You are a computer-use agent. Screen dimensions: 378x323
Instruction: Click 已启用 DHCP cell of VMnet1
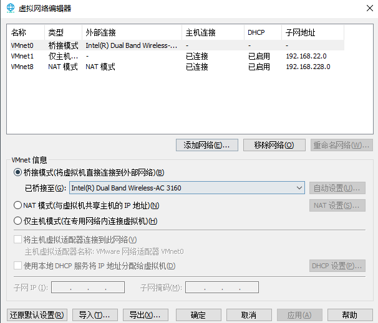(x=259, y=56)
